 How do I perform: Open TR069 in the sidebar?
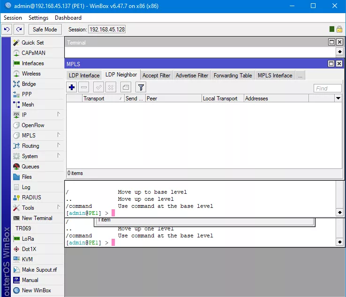pyautogui.click(x=37, y=228)
